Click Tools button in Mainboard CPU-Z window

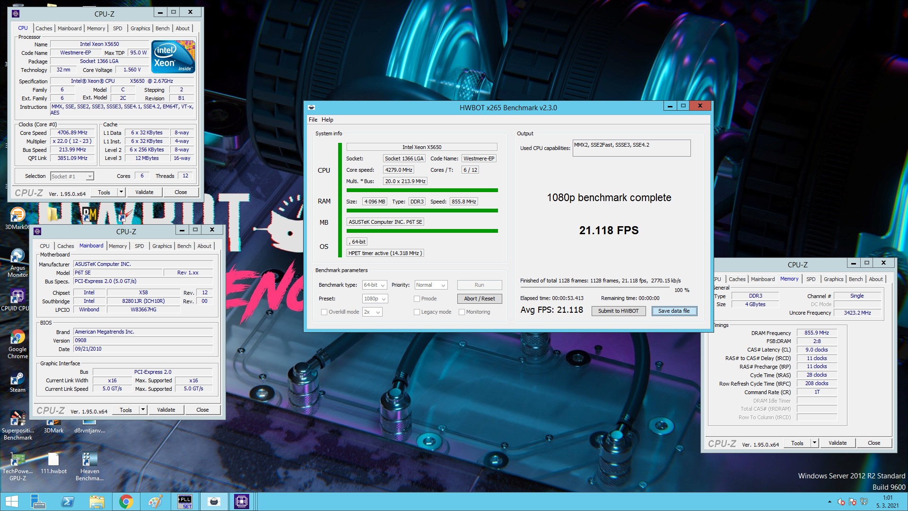pos(125,410)
